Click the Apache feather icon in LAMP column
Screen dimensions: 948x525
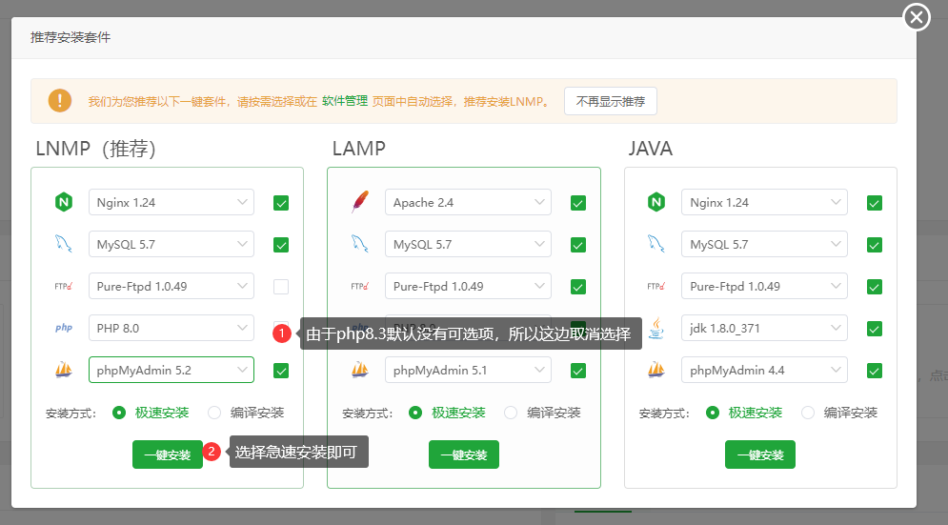[x=360, y=202]
